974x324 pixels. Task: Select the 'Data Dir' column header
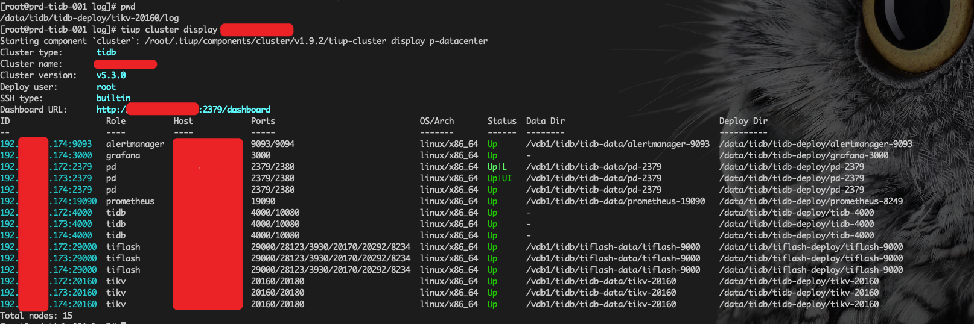click(546, 121)
